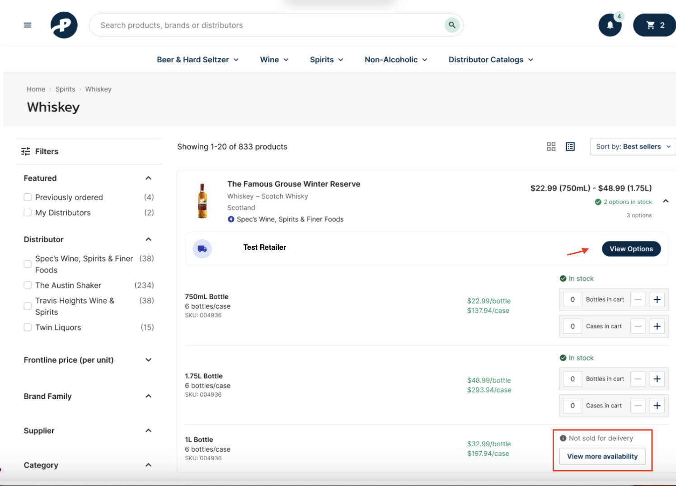Open the Sort by Best sellers dropdown
676x486 pixels.
[x=632, y=146]
